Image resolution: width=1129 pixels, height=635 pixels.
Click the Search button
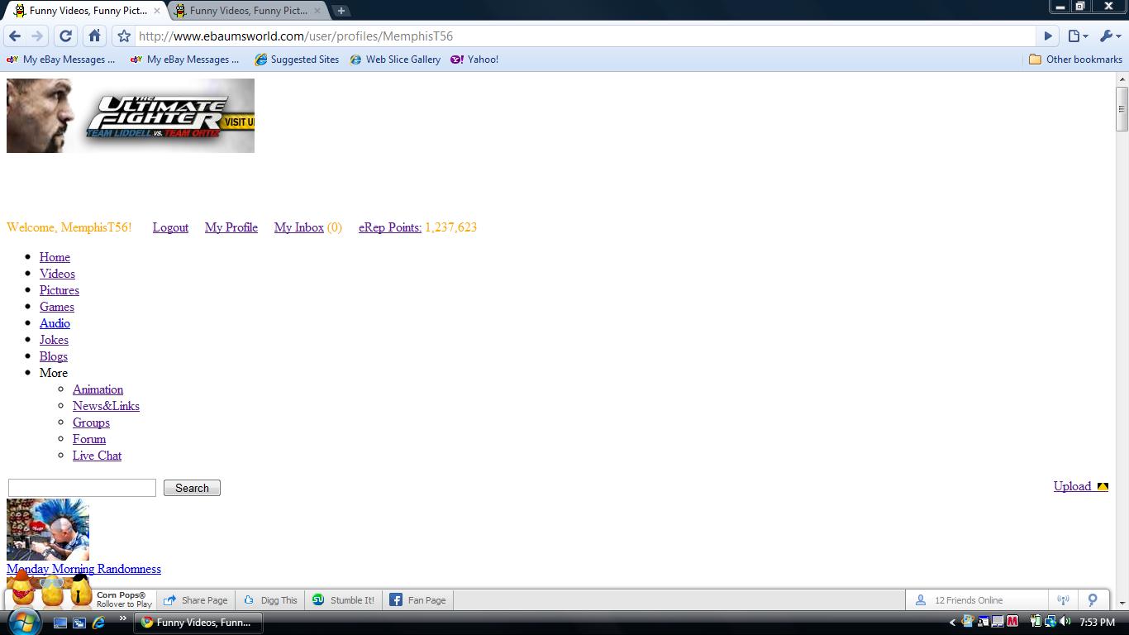[192, 488]
